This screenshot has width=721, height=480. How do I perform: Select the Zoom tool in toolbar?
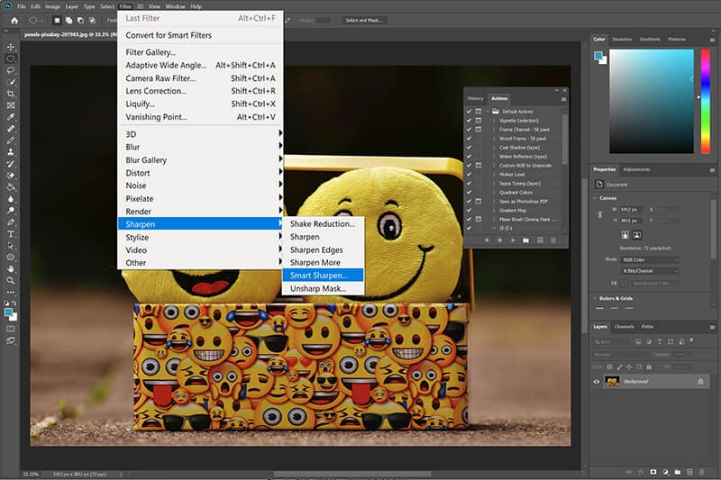tap(11, 281)
